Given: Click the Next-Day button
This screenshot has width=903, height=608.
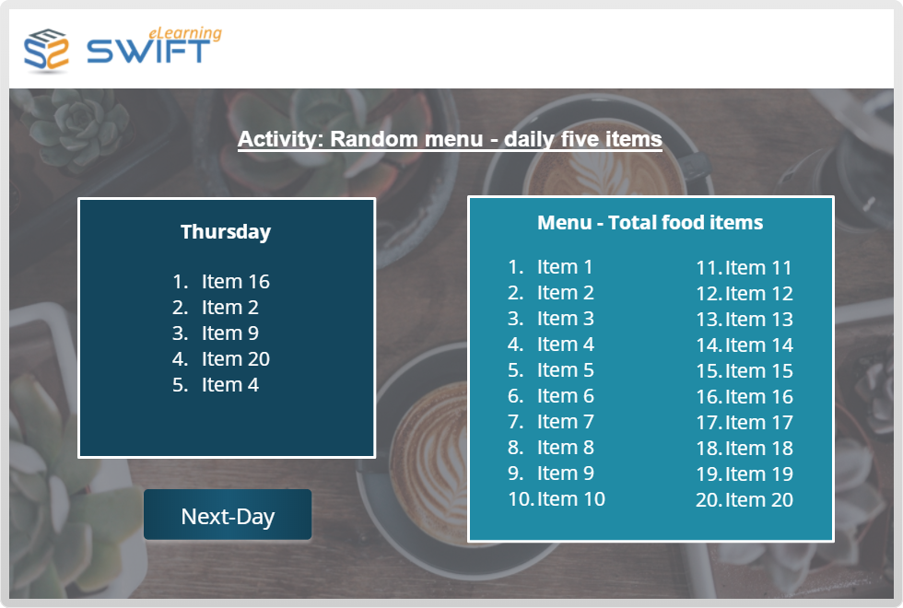Looking at the screenshot, I should [x=228, y=515].
